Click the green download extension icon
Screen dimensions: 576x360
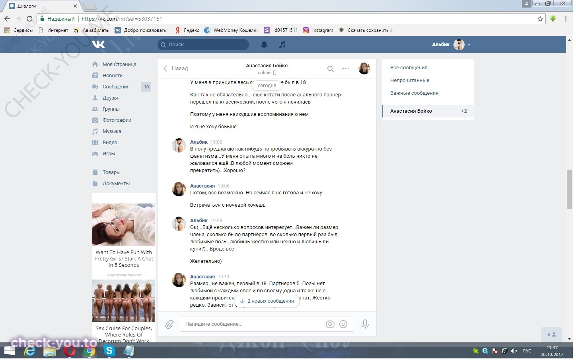(x=553, y=19)
